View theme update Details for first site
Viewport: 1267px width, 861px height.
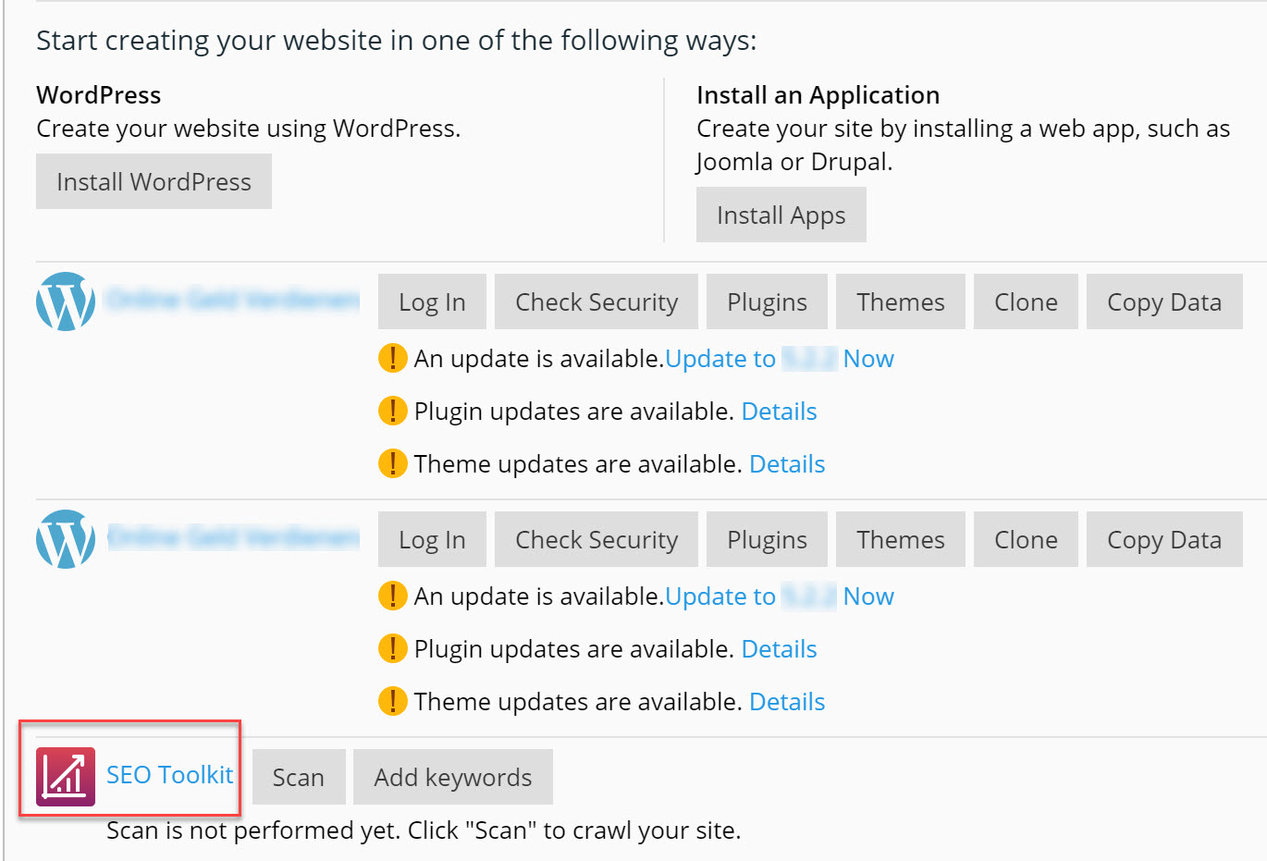click(786, 464)
